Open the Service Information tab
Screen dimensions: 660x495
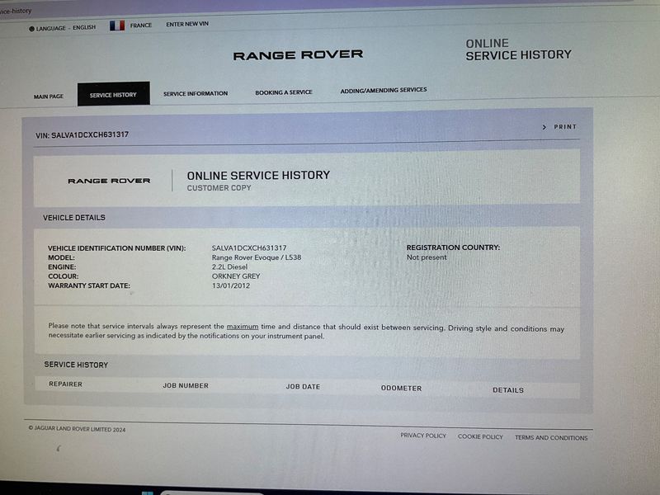coord(196,93)
